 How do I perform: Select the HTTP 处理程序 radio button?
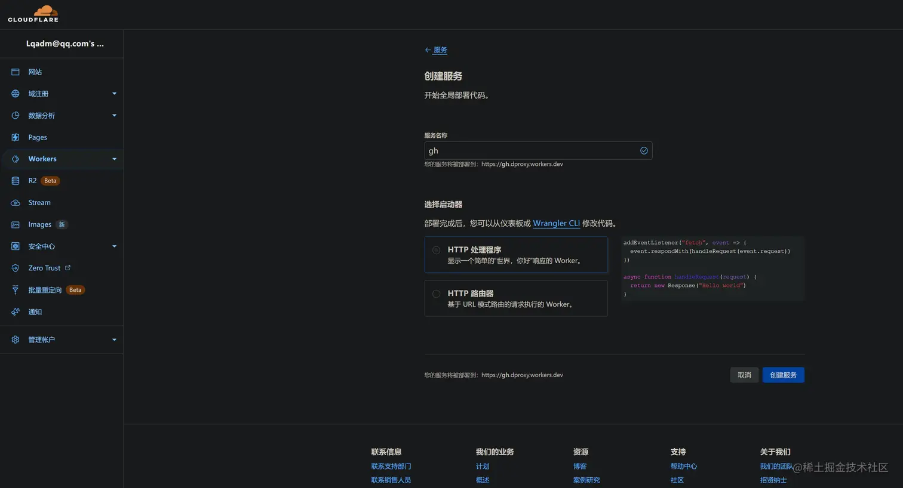[x=437, y=250]
